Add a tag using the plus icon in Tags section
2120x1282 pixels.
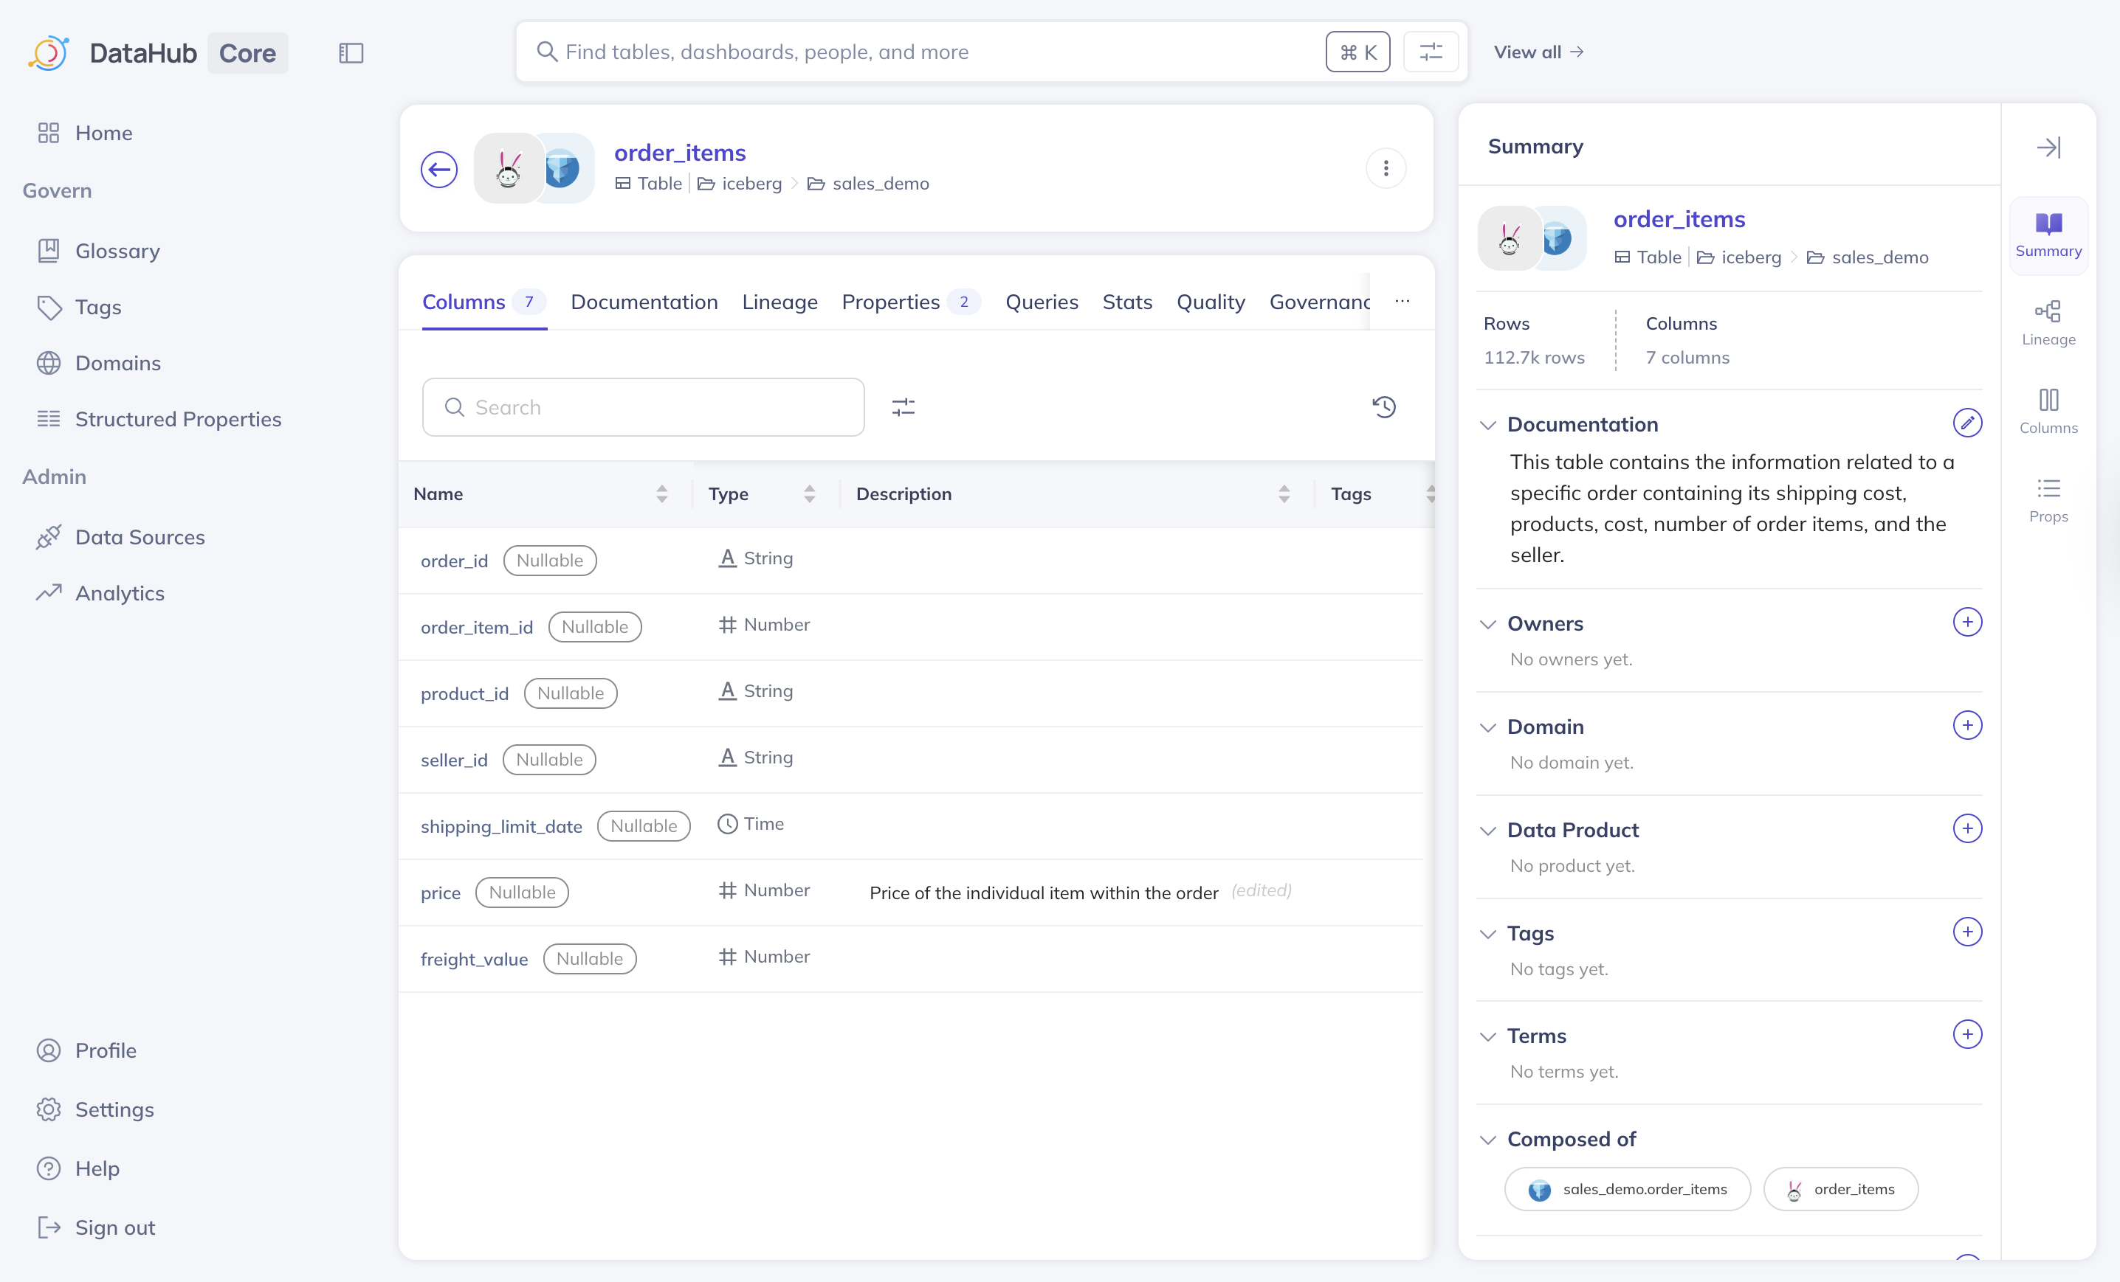tap(1969, 932)
